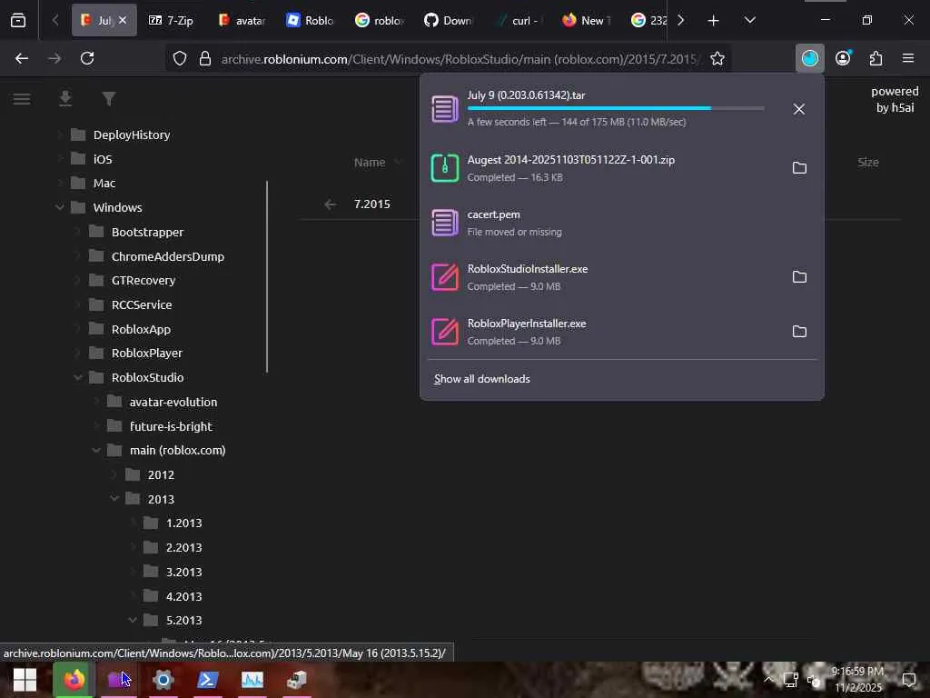The width and height of the screenshot is (930, 698).
Task: Open the Firefox account icon
Action: tap(843, 58)
